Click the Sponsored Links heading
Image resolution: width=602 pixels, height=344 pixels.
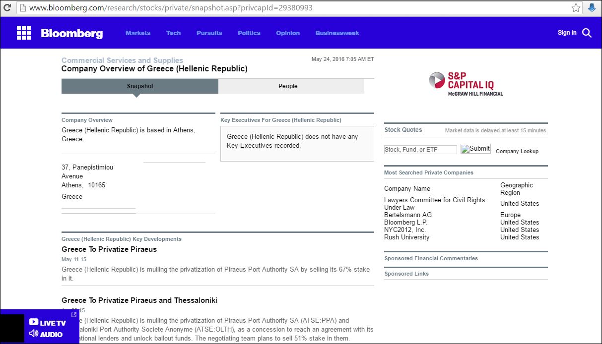[x=407, y=274]
